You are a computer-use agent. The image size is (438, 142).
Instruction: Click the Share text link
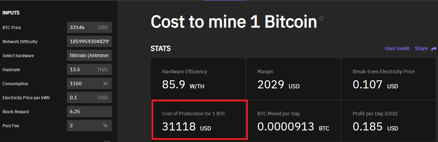click(421, 49)
